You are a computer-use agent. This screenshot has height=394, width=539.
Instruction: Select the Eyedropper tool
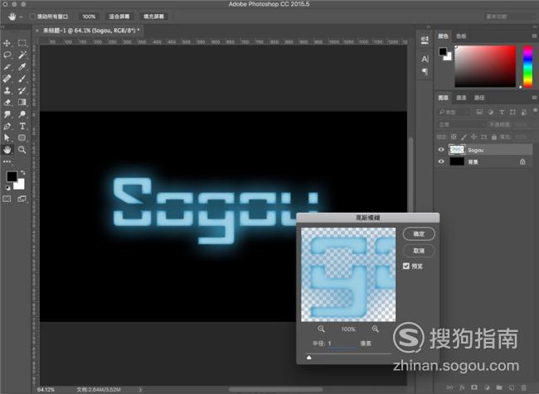[22, 67]
